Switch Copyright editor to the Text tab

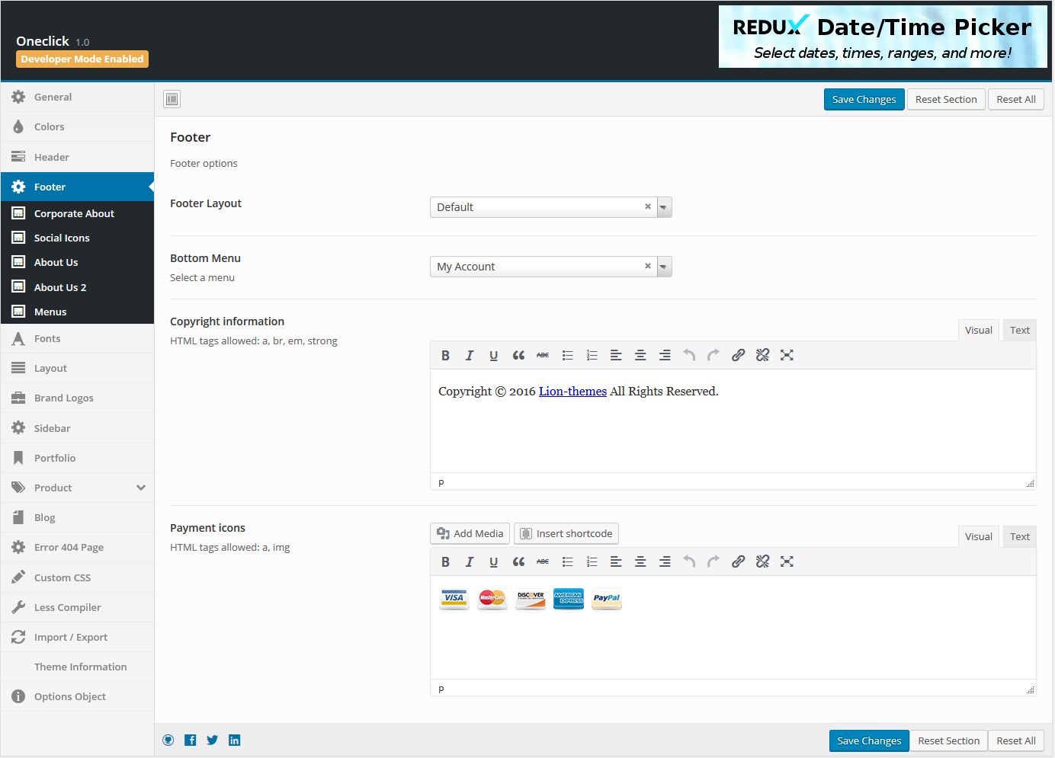tap(1019, 330)
